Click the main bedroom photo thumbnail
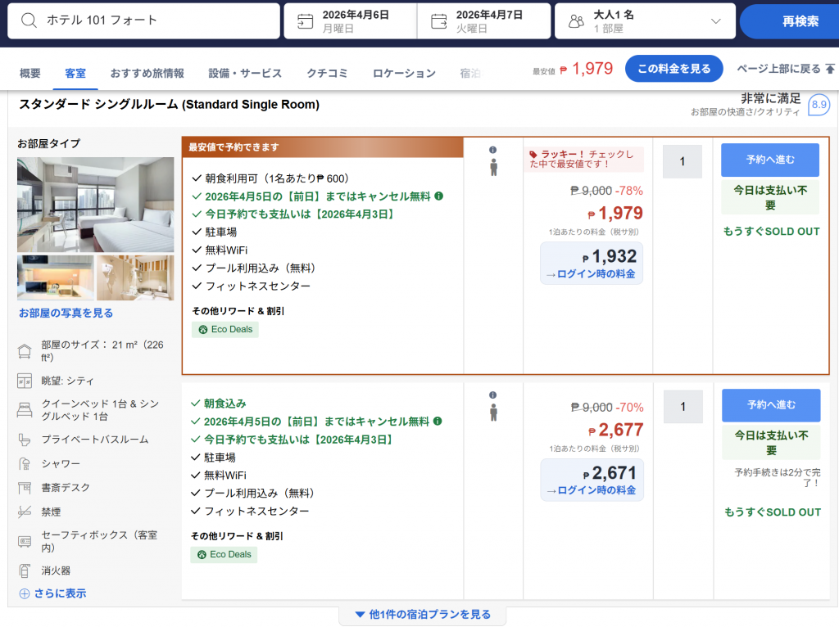The image size is (839, 627). tap(95, 205)
